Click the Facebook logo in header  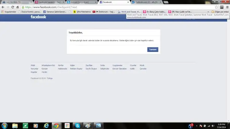pos(38,17)
